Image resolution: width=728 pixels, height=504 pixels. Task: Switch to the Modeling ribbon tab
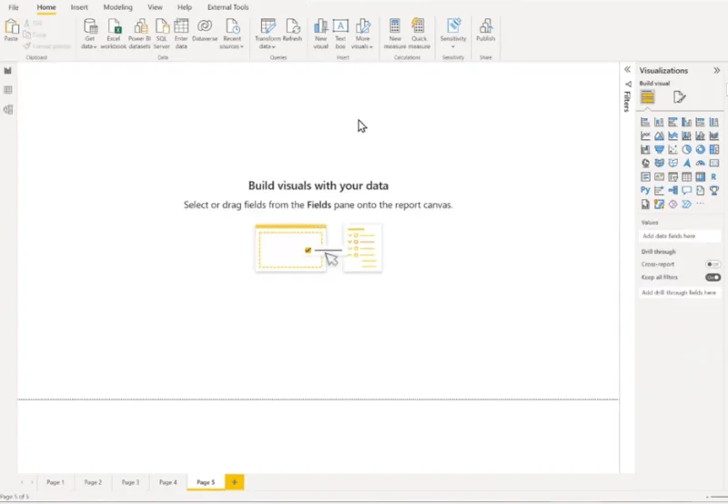tap(118, 7)
